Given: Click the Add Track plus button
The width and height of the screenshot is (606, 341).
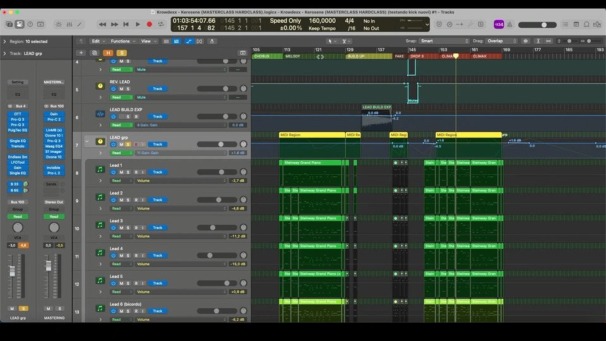Looking at the screenshot, I should coord(81,53).
